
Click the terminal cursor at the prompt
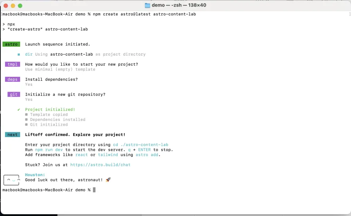point(94,190)
